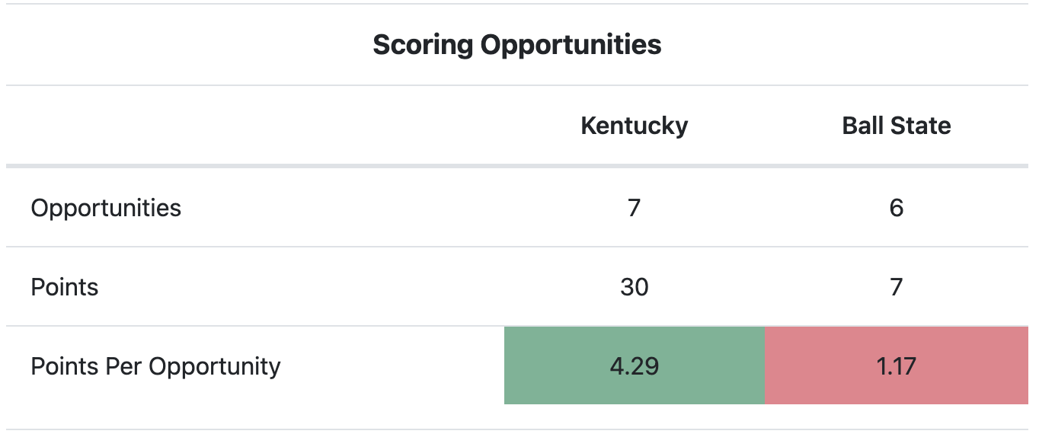Screen dimensions: 1039x434
Task: Click Ball State's points value 7
Action: (897, 287)
